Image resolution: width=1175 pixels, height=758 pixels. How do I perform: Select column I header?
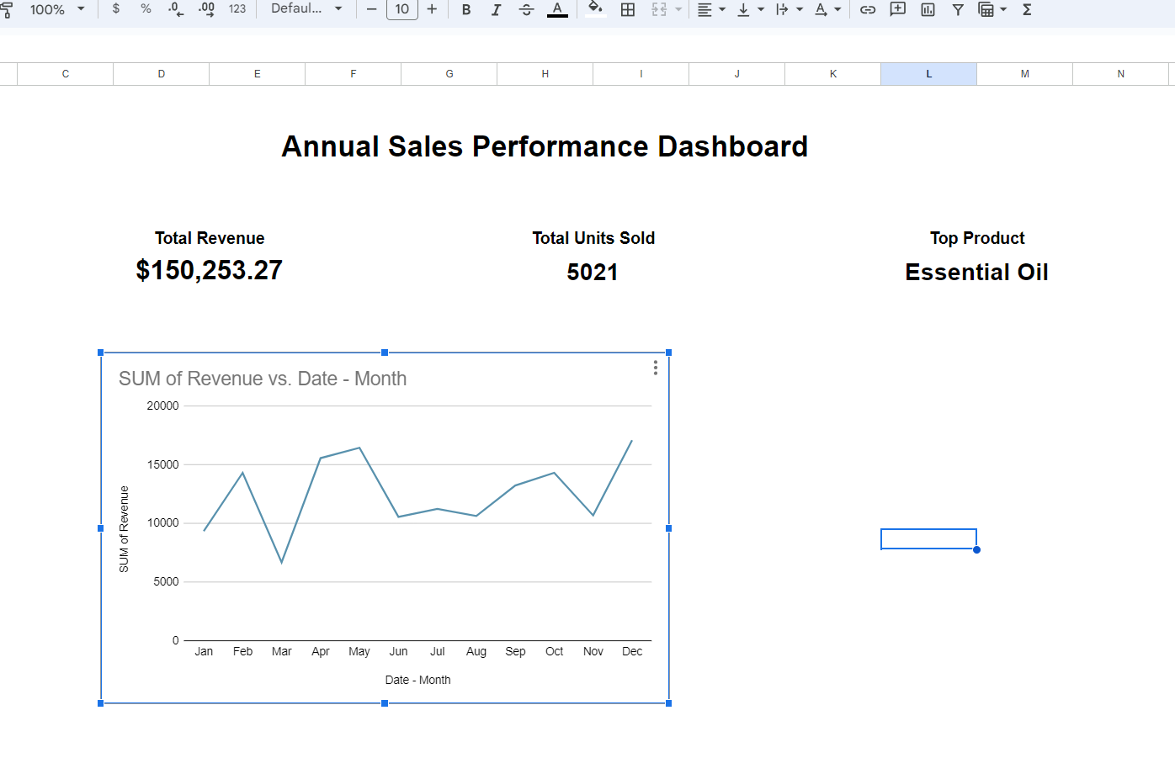click(x=641, y=74)
